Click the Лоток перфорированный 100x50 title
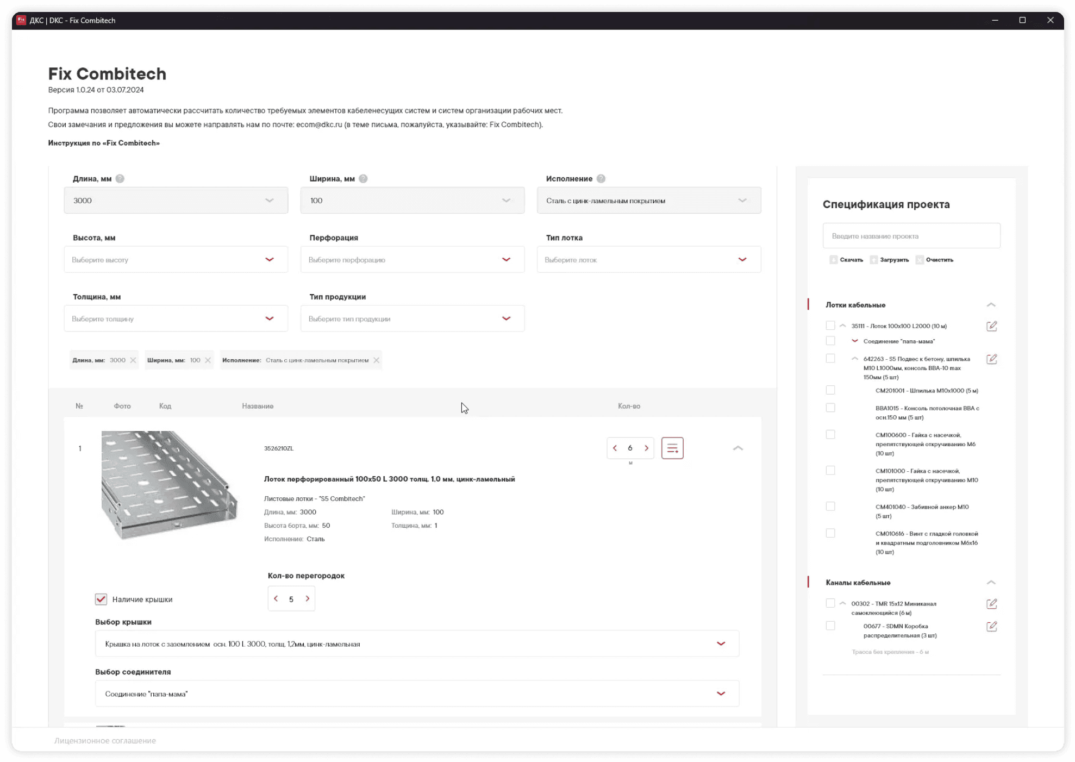Viewport: 1075px width, 762px height. tap(389, 479)
